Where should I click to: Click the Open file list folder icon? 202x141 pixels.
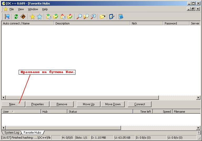103,17
